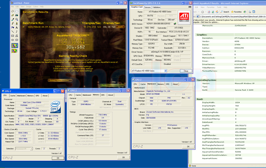Enable transparent selection mode in Paint
Viewport: 266px width, 168px height.
point(15,51)
